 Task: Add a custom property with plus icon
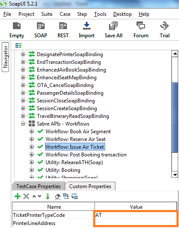point(18,196)
